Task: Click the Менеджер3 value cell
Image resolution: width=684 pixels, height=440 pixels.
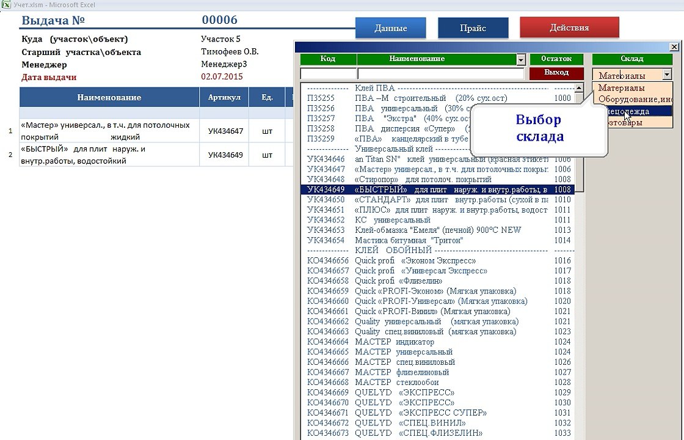Action: pos(224,64)
